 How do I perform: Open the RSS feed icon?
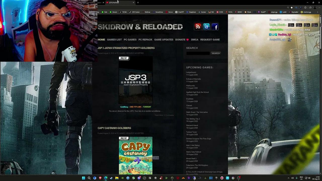pos(198,27)
